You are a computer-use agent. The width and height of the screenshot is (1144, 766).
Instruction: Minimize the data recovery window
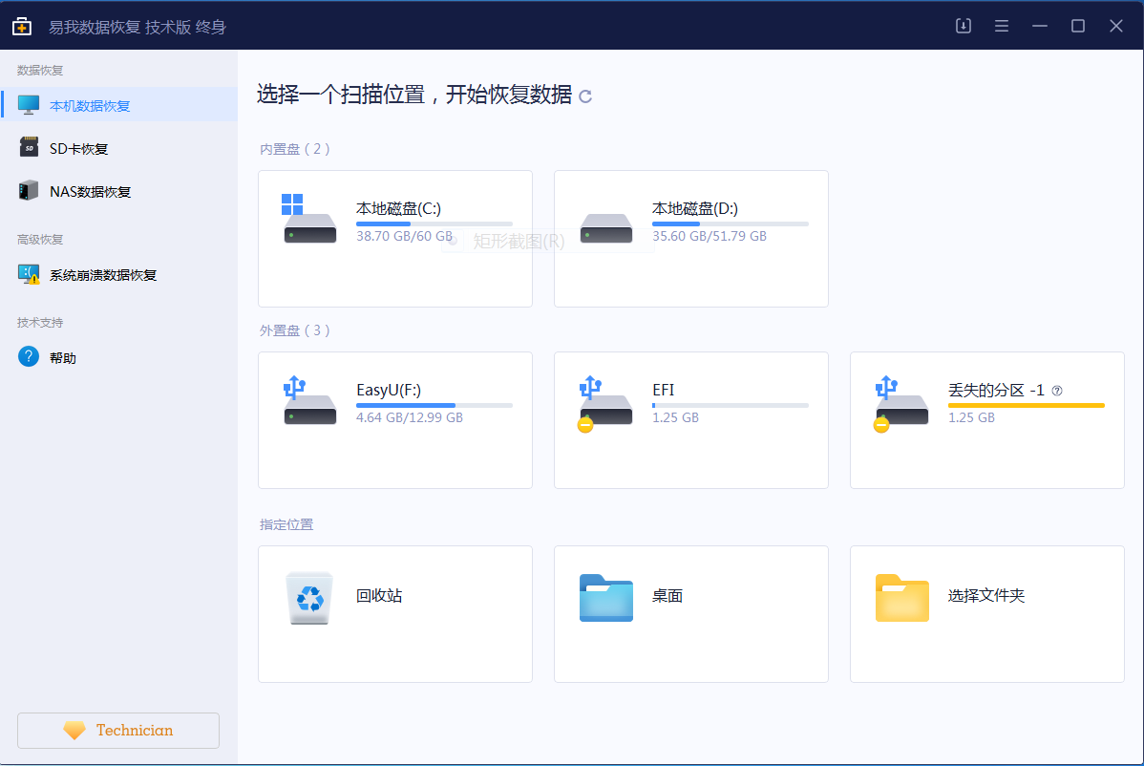pos(1040,26)
